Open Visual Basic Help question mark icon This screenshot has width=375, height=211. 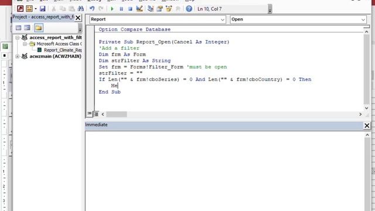pyautogui.click(x=189, y=9)
